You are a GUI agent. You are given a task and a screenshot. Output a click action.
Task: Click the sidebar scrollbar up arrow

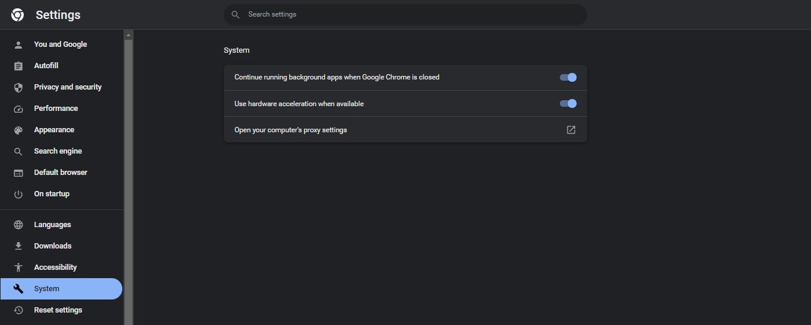coord(128,35)
